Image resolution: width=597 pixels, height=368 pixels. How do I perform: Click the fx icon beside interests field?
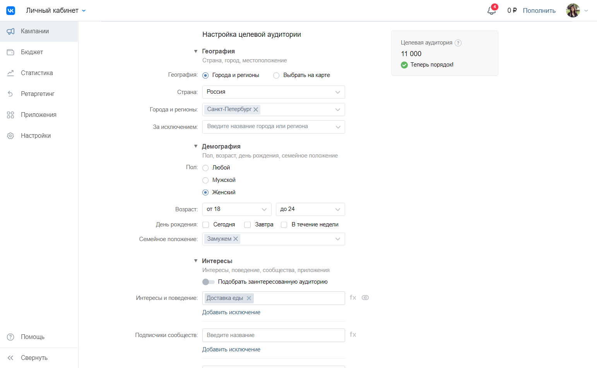pyautogui.click(x=353, y=298)
